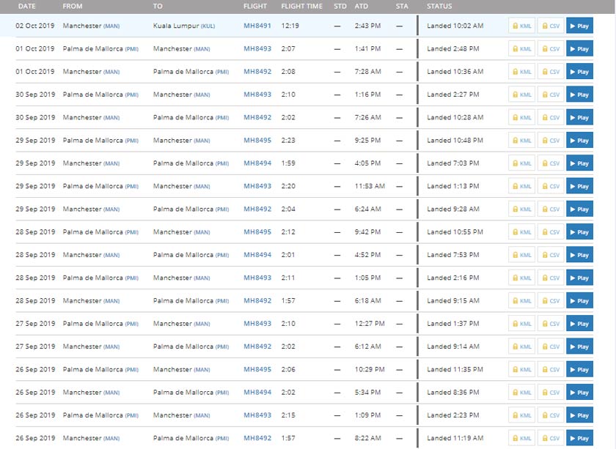This screenshot has height=449, width=616.
Task: Click CSV icon for 28 Sep MH8494 flight
Action: (551, 254)
